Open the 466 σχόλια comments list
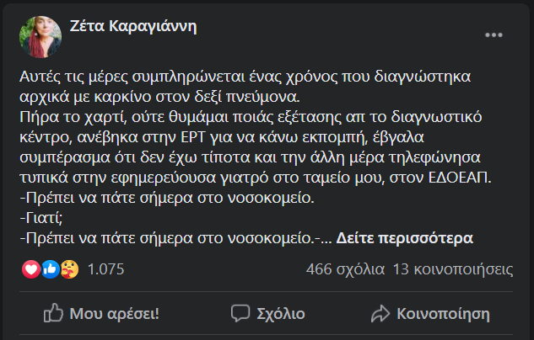534x340 pixels. pos(345,269)
